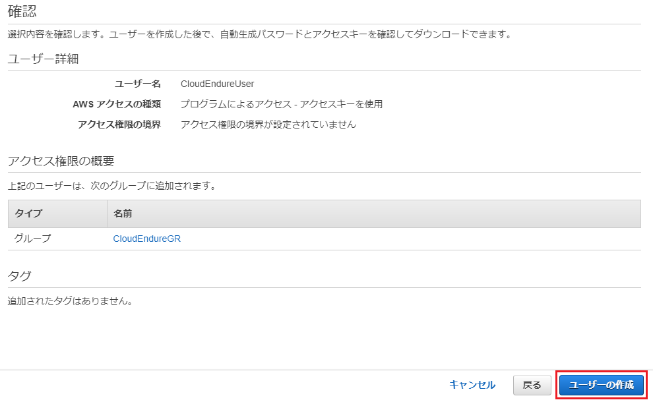Click the bold アクセス権限の境界 label
This screenshot has width=653, height=400.
(x=119, y=125)
